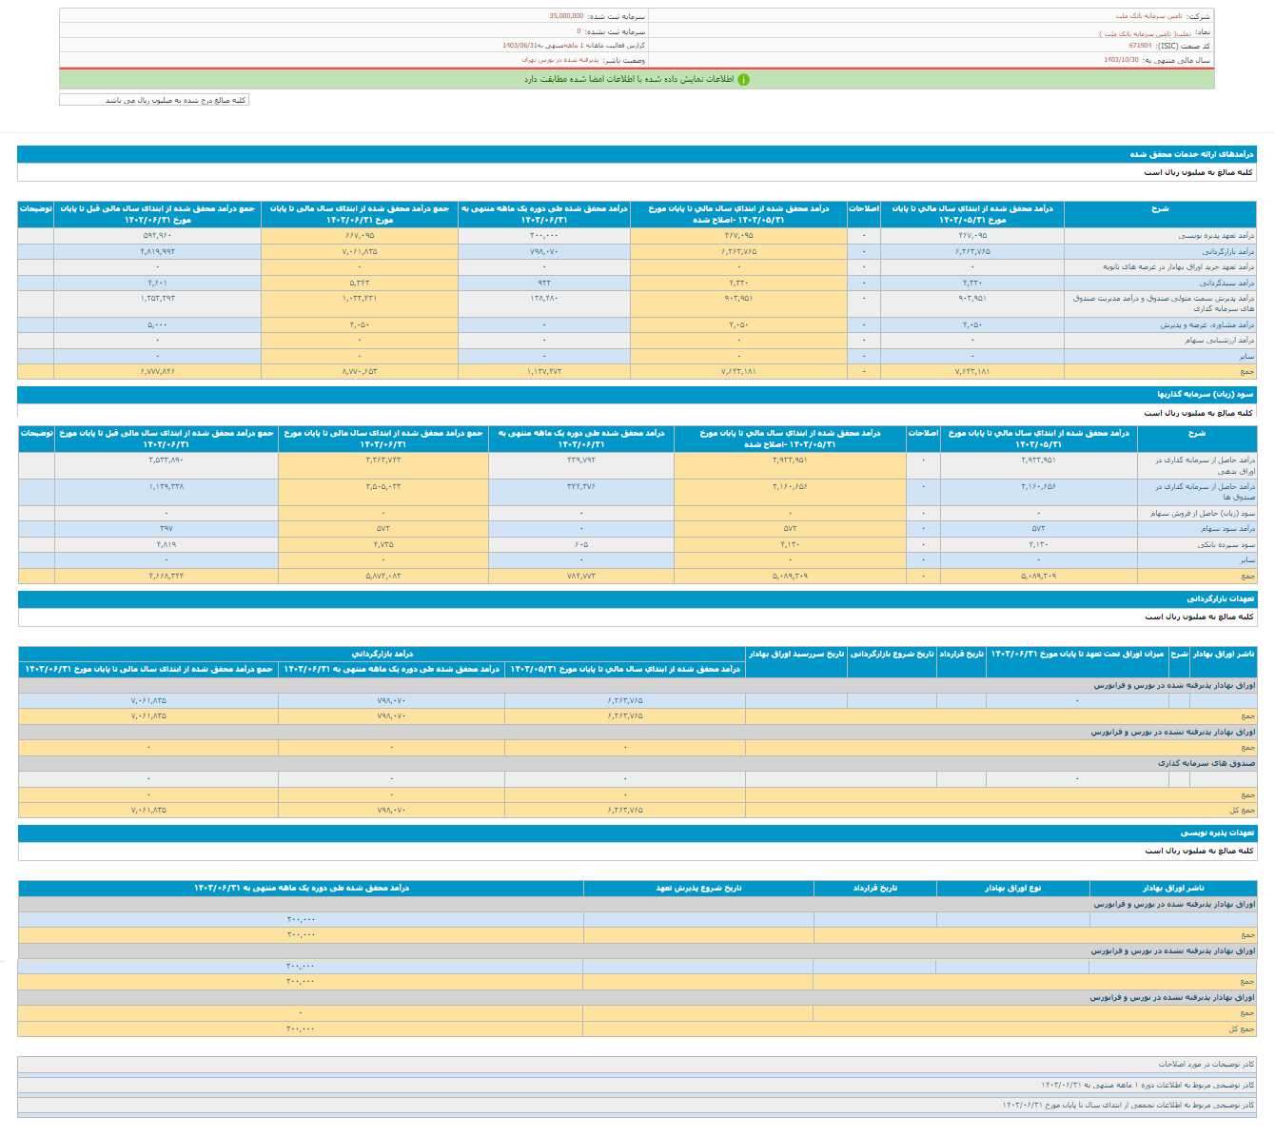Viewport: 1275px width, 1136px height.
Task: Click column header نوع اوراق بهادار
Action: tap(1012, 888)
